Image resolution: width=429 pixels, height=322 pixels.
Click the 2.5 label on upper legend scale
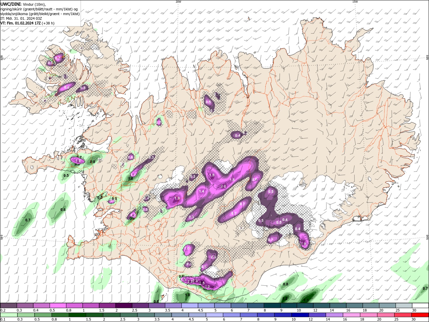(134, 310)
